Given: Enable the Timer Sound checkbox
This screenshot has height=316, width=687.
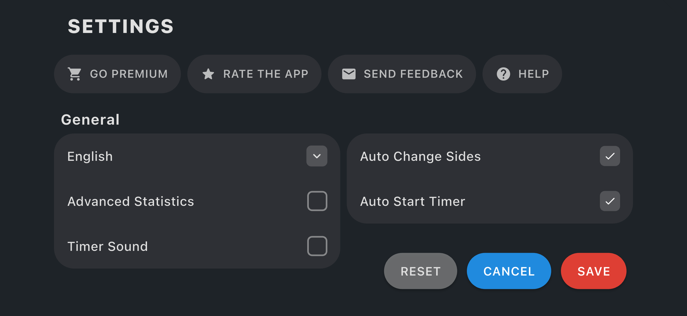Looking at the screenshot, I should 317,246.
